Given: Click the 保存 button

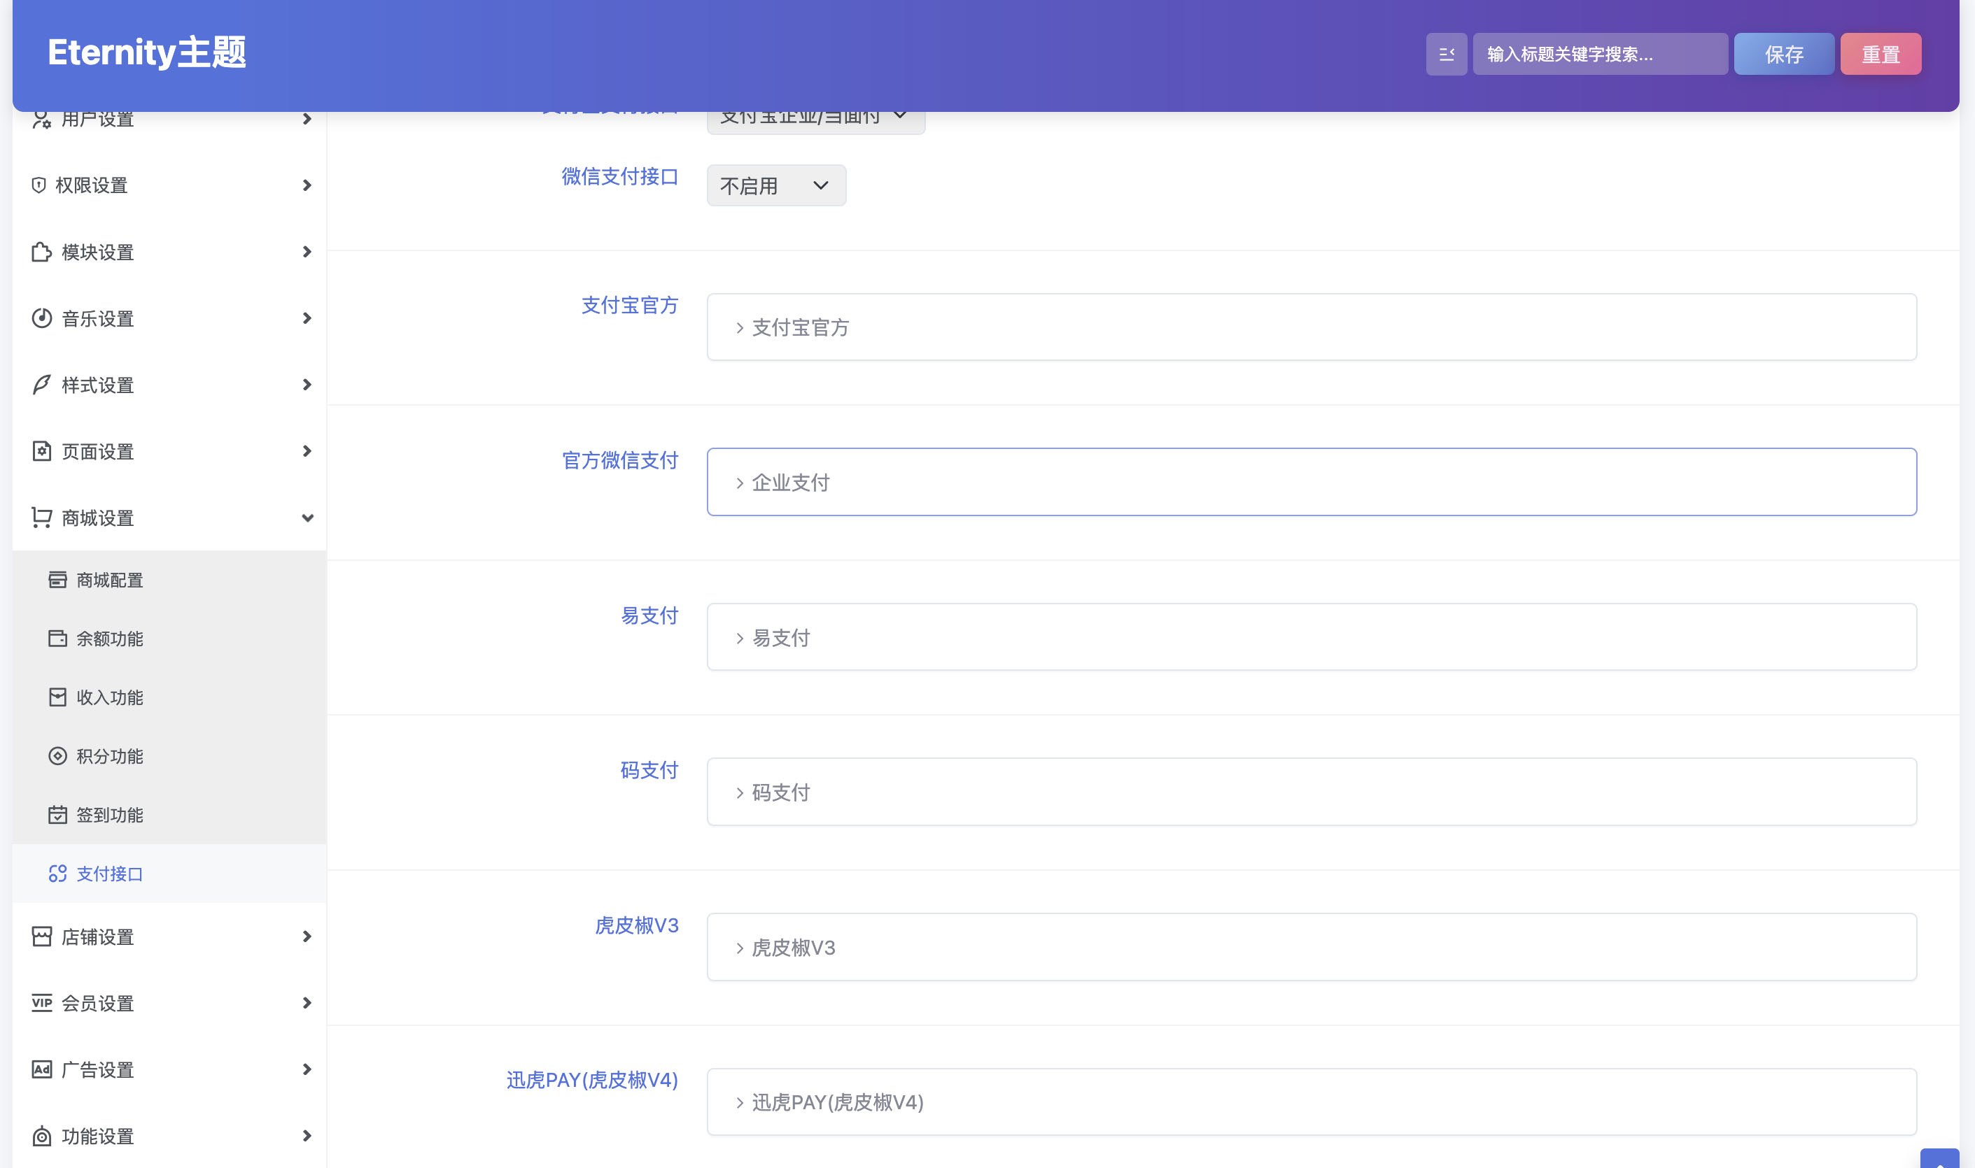Looking at the screenshot, I should (1784, 55).
